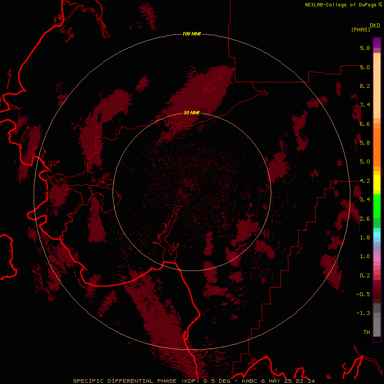Select the 2.6 scale value
The image size is (384, 384).
[x=365, y=219]
